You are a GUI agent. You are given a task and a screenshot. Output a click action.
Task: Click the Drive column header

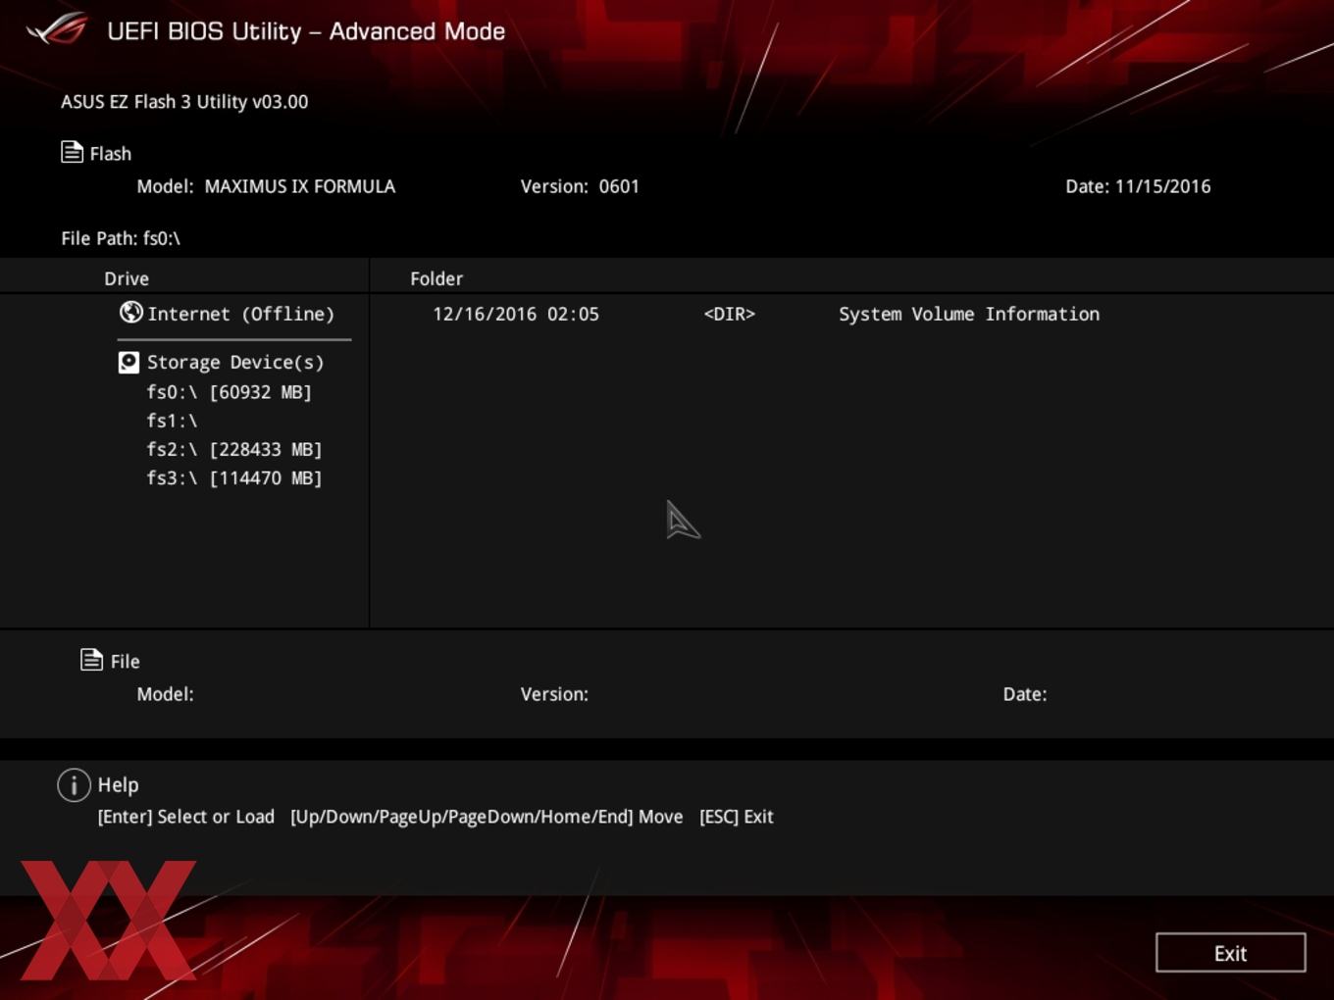point(127,278)
